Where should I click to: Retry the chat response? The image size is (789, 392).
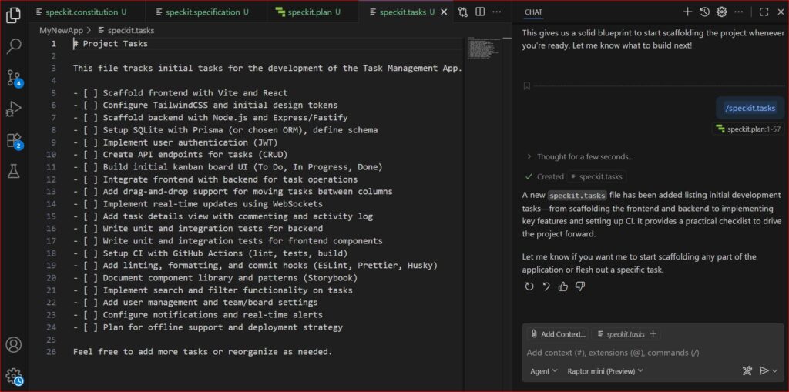(x=529, y=286)
